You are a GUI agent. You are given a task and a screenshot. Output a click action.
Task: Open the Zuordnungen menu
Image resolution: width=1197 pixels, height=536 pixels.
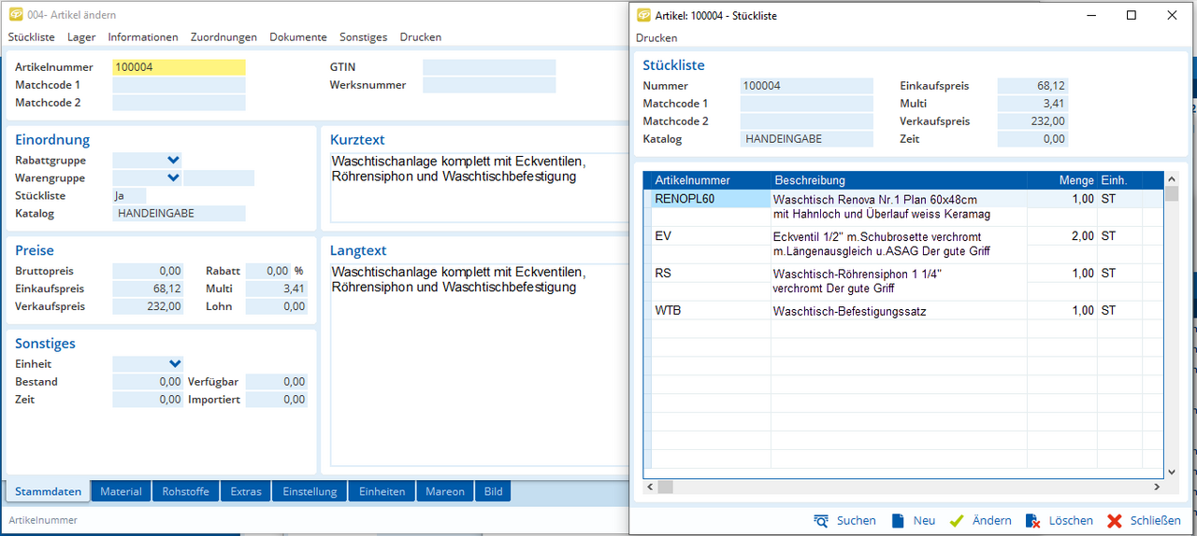point(224,37)
